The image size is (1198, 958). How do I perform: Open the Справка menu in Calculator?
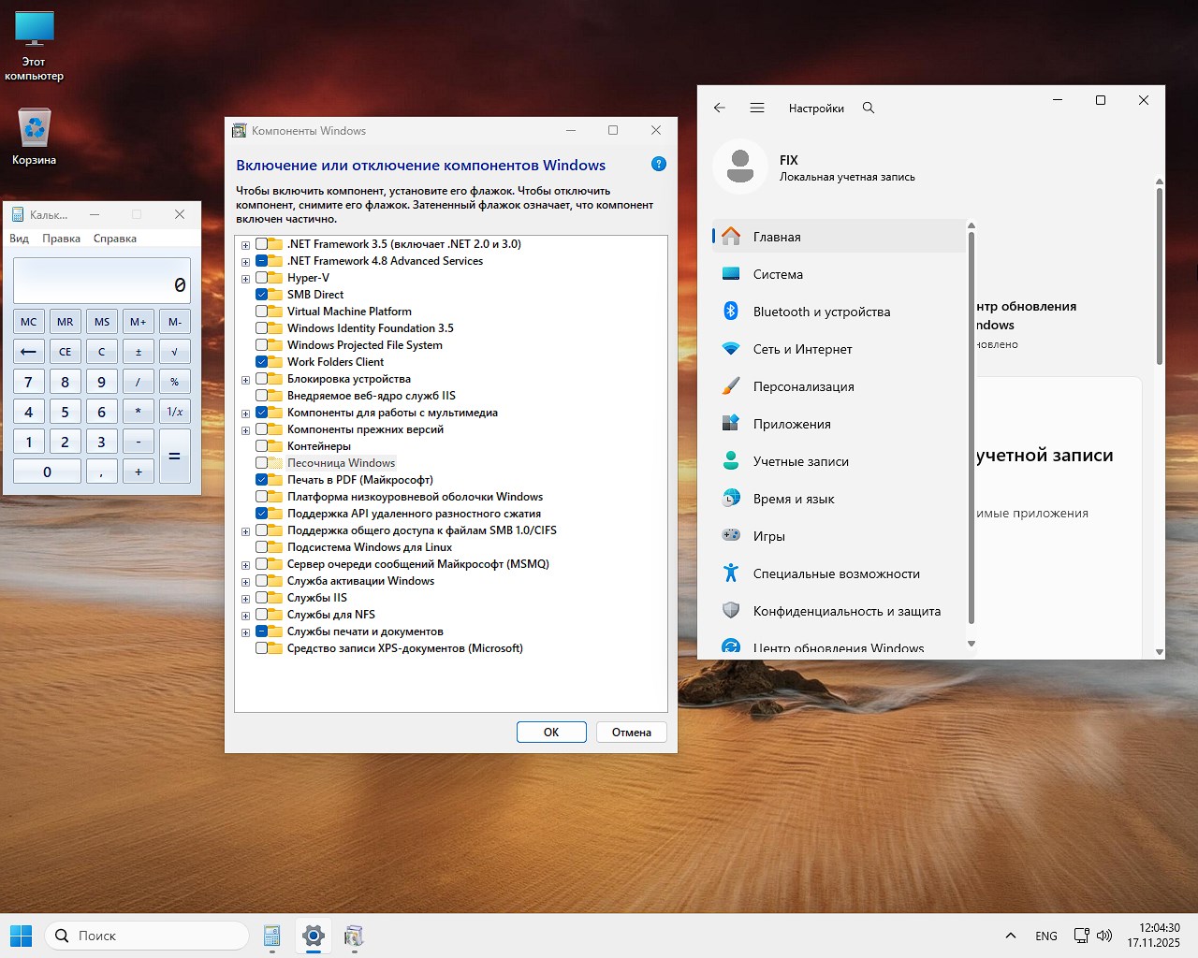[114, 239]
